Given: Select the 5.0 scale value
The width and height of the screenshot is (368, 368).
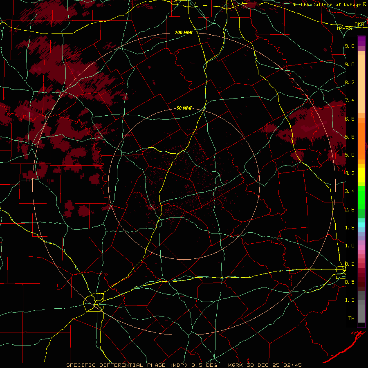Looking at the screenshot, I should [350, 155].
